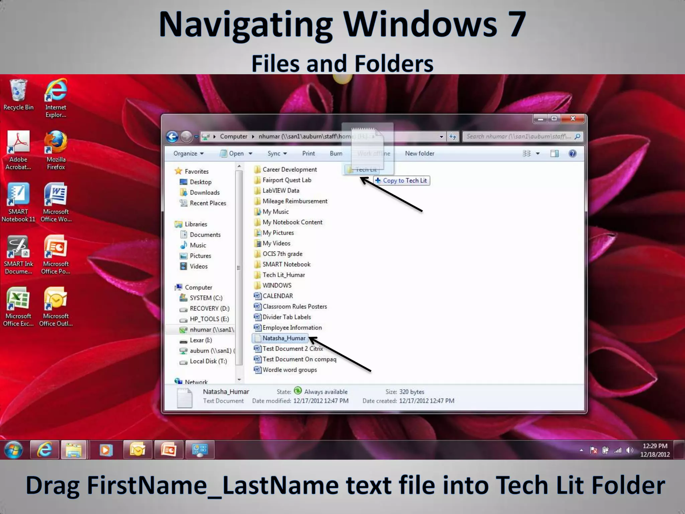Click Windows Start orb button
Viewport: 685px width, 514px height.
point(13,450)
